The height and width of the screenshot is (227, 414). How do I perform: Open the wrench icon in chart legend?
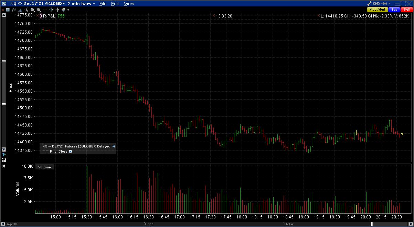[114, 146]
